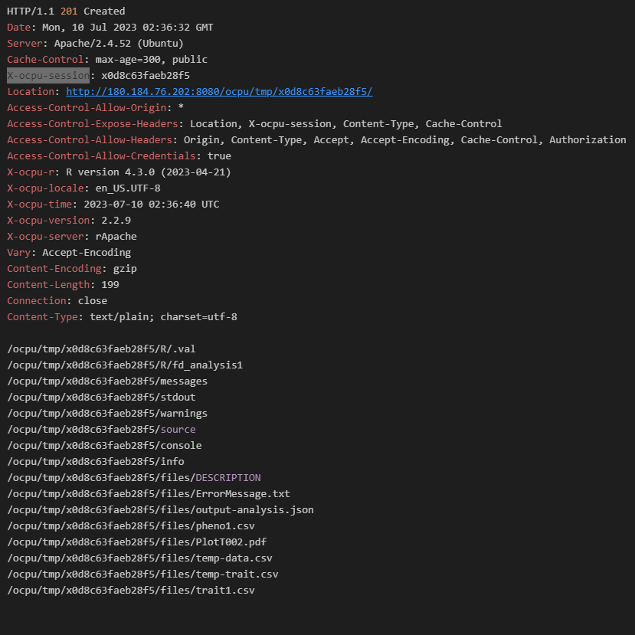Click the info path line

tap(96, 462)
